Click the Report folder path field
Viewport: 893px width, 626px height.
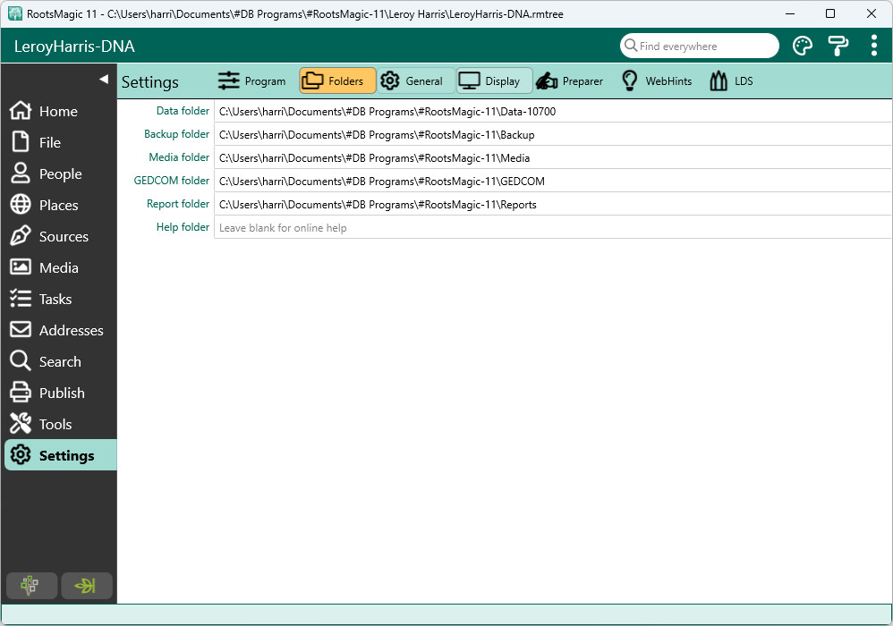pyautogui.click(x=552, y=205)
